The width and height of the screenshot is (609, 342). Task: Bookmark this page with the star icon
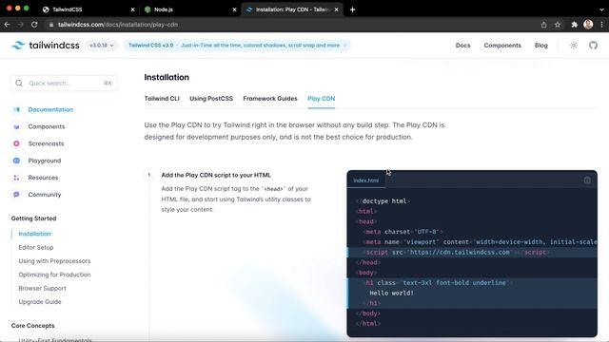(x=558, y=25)
